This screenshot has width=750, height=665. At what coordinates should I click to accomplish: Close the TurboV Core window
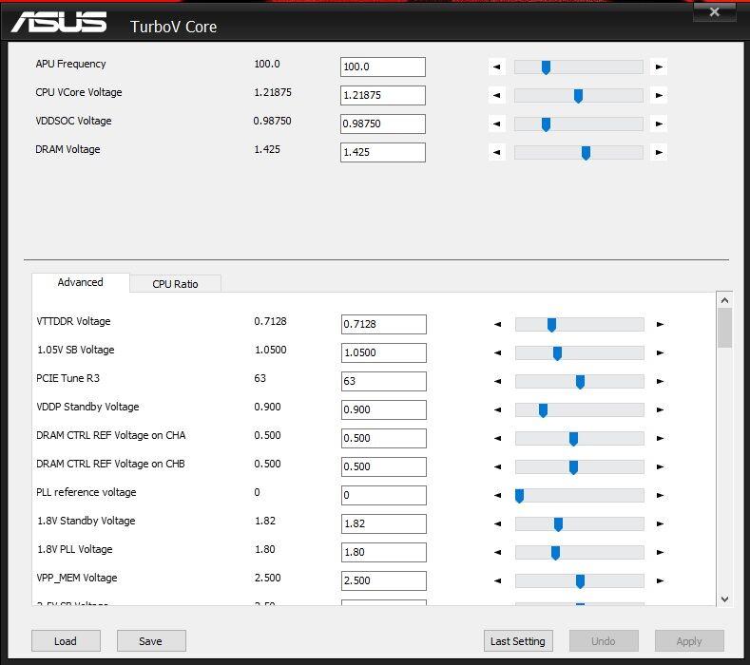(715, 11)
